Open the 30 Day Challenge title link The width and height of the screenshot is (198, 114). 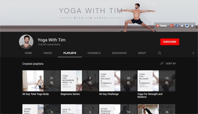click(109, 94)
